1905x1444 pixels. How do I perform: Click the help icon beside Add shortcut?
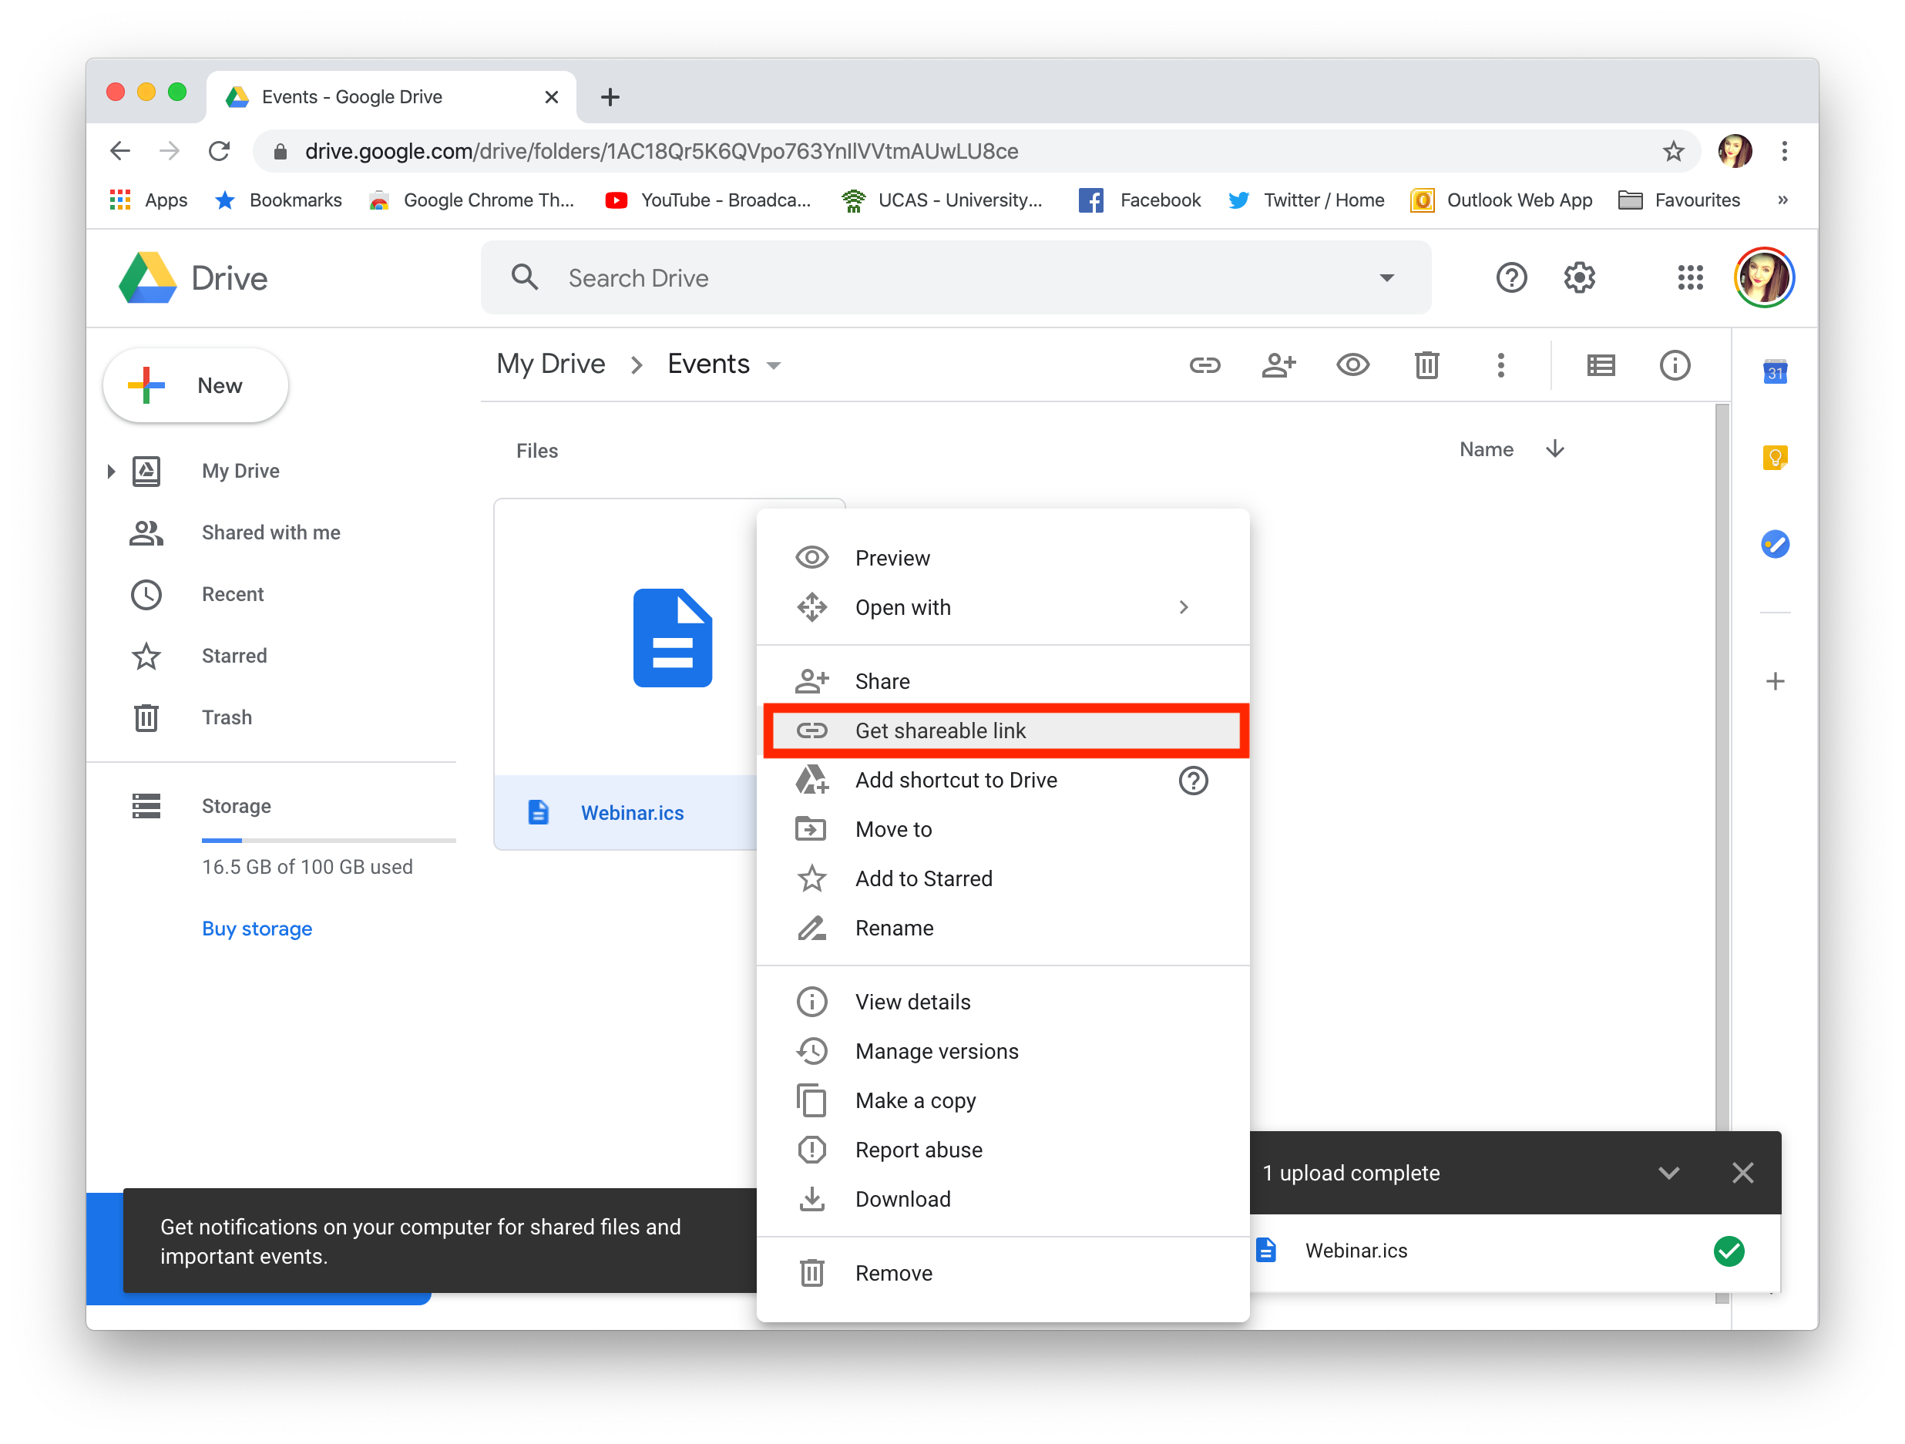click(x=1193, y=780)
